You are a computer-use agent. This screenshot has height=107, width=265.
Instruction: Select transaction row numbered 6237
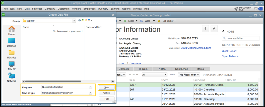(187, 85)
